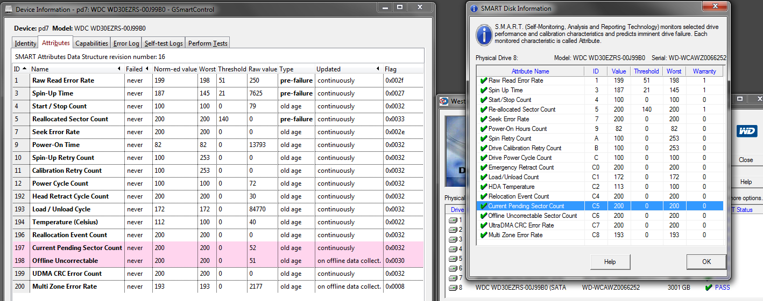The width and height of the screenshot is (763, 301).
Task: Click Close button in Western Digital window
Action: (x=746, y=160)
